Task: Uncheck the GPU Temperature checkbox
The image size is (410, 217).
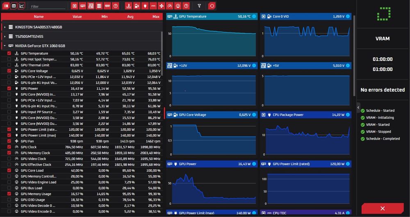Action: (x=9, y=53)
